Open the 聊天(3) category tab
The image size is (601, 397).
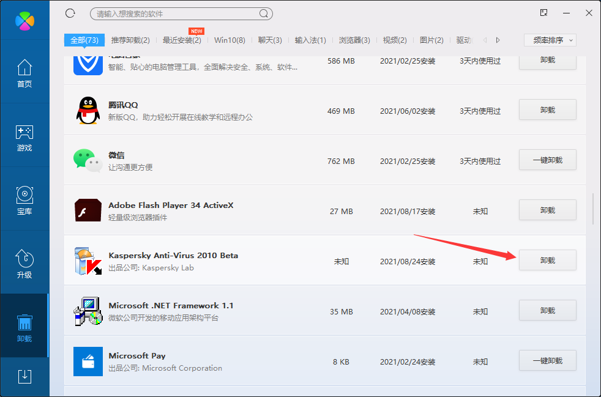pos(270,40)
